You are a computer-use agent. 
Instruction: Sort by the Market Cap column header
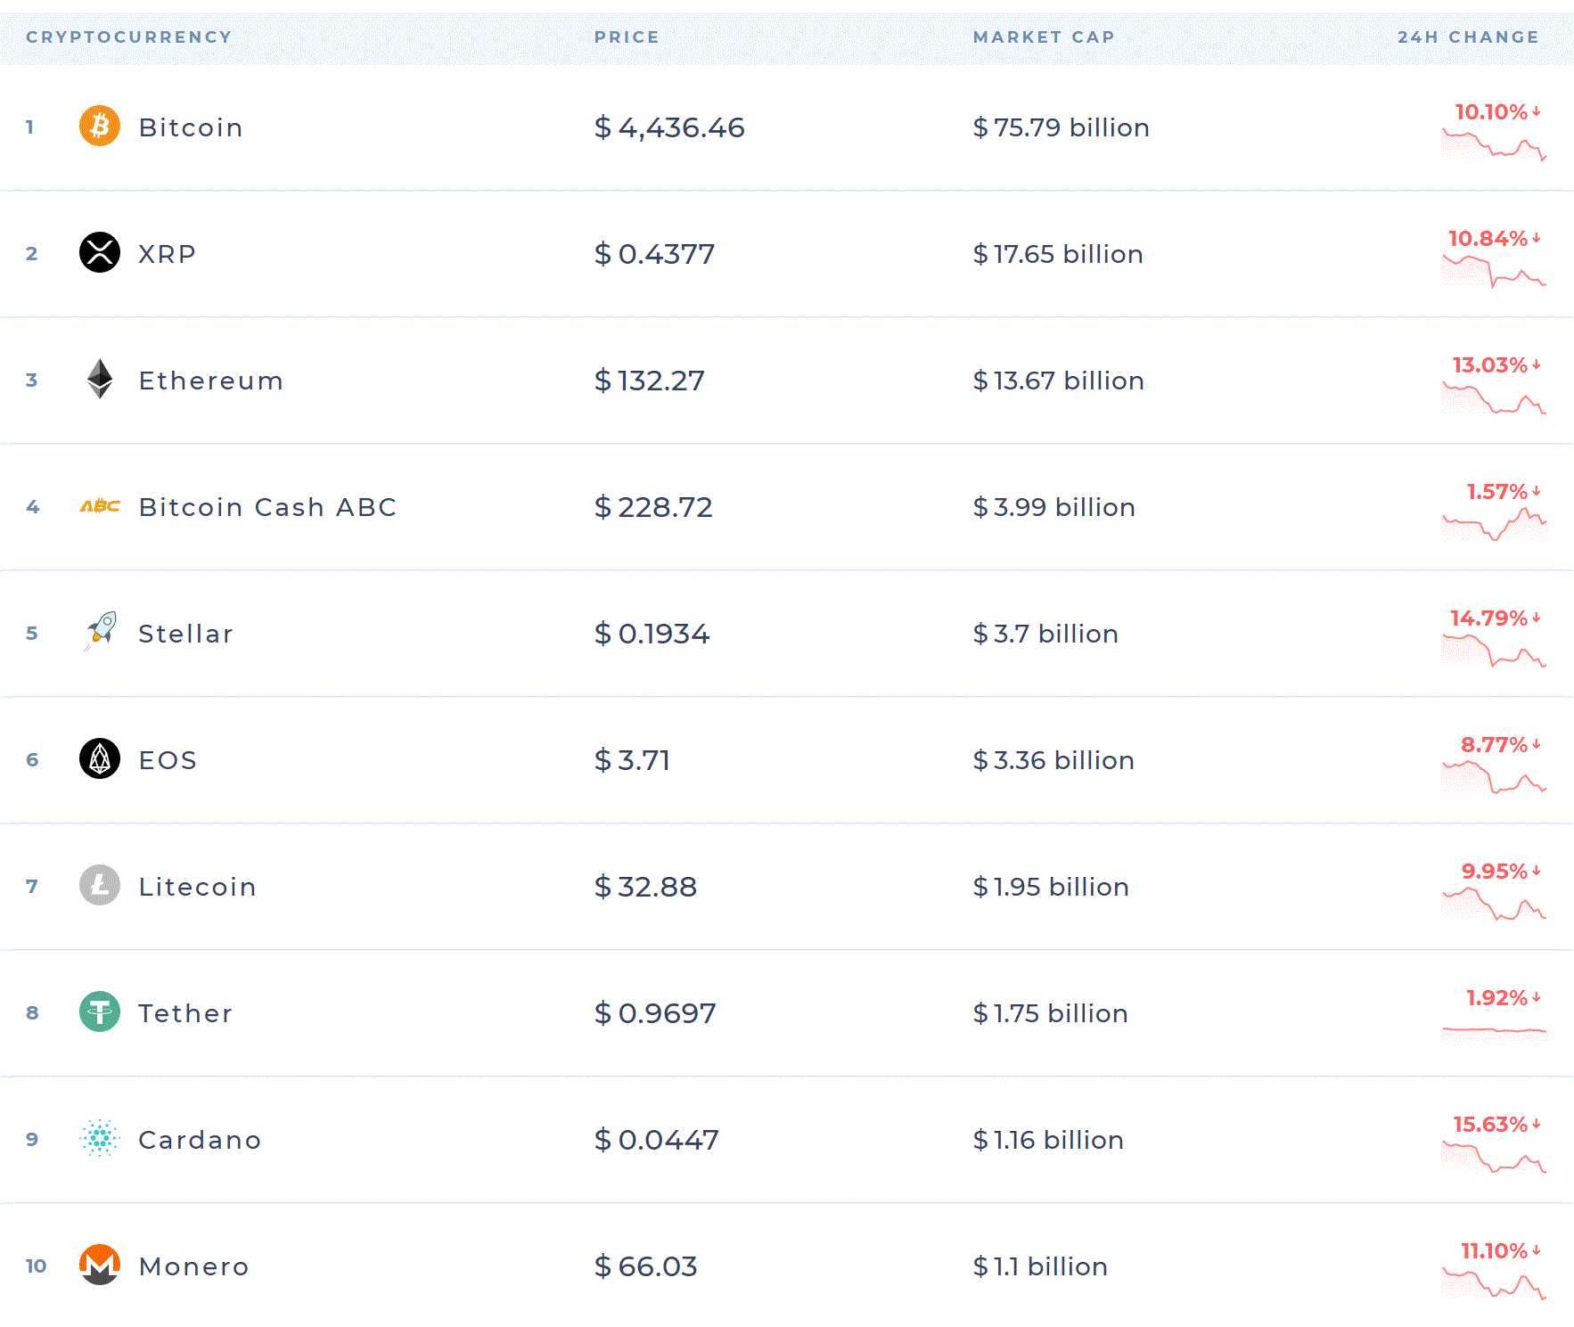tap(1044, 37)
